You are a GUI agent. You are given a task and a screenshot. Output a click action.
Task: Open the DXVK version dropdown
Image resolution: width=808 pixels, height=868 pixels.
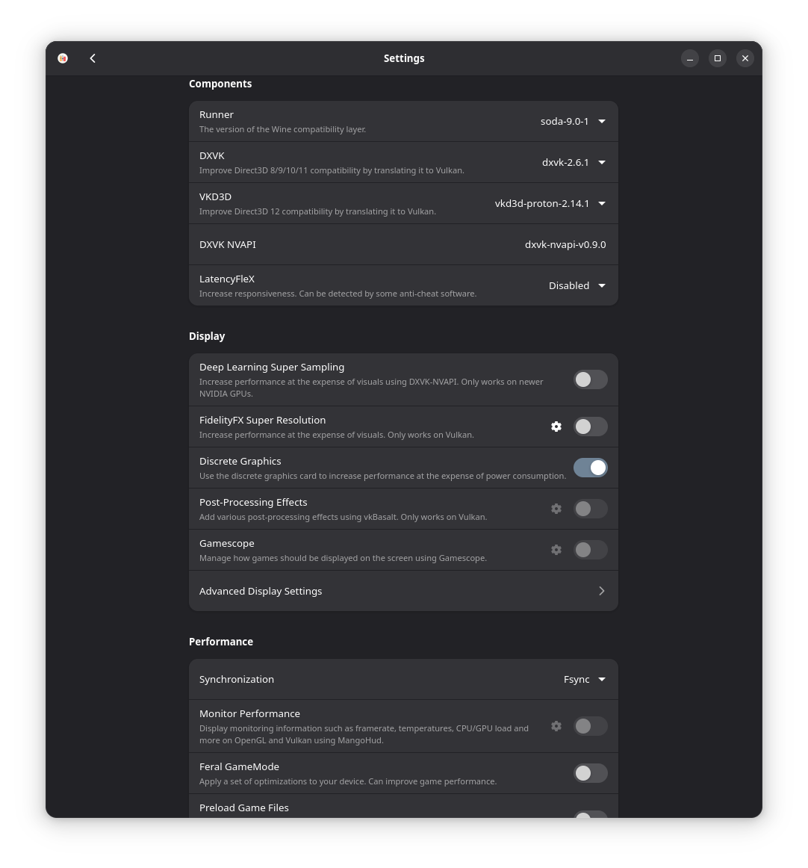[x=574, y=162]
